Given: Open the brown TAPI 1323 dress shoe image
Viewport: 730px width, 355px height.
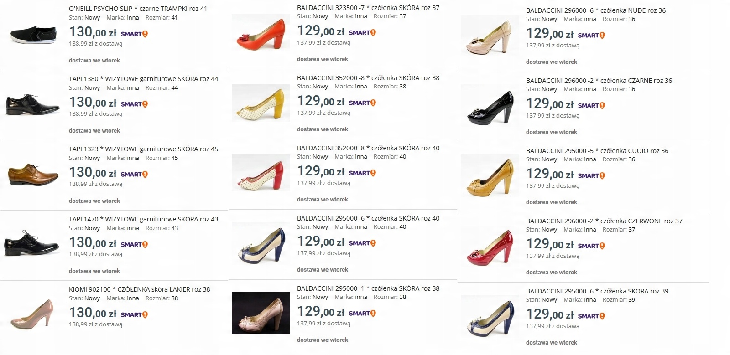Looking at the screenshot, I should coord(33,174).
